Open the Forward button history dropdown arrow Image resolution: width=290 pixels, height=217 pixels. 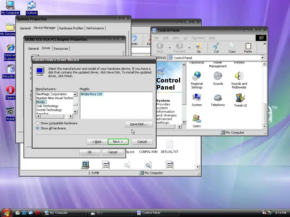[189, 48]
